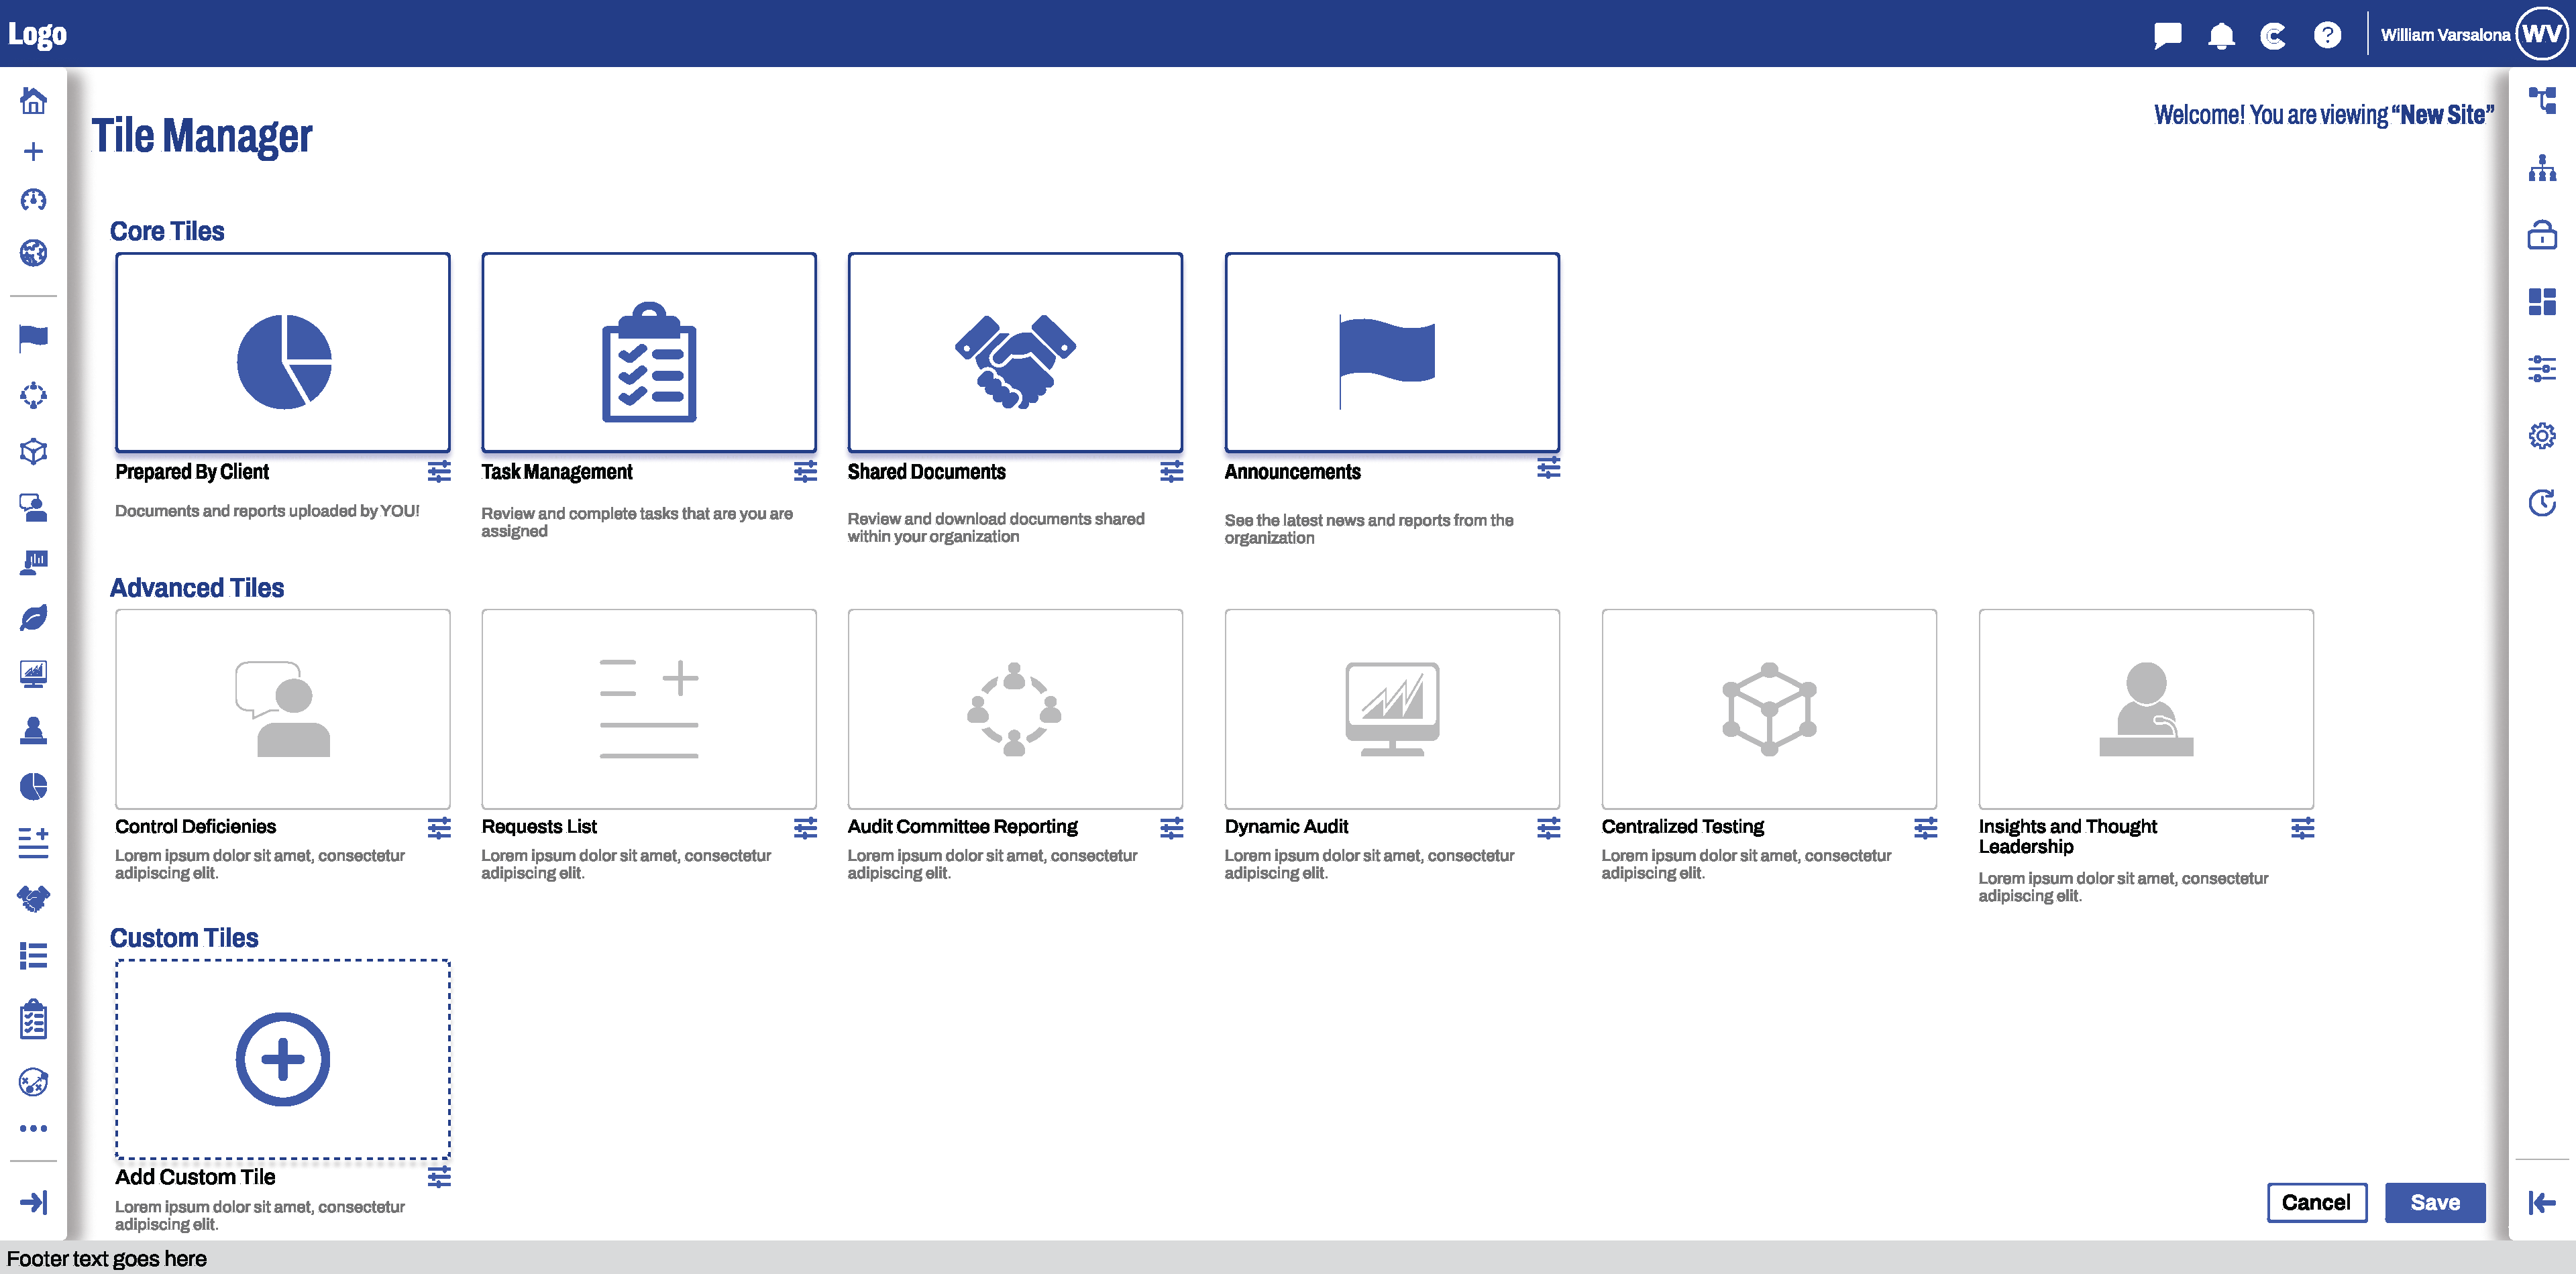Open settings sliders for Requests List tile

pos(805,827)
